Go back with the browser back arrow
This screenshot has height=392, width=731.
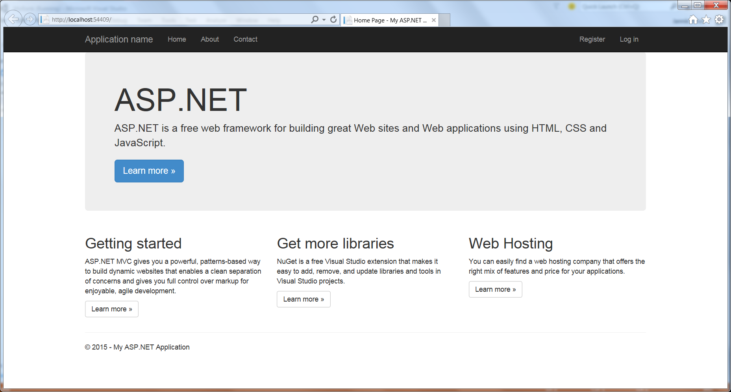(13, 19)
